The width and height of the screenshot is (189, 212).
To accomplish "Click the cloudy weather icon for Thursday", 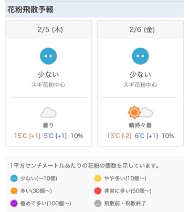I will pos(48,112).
